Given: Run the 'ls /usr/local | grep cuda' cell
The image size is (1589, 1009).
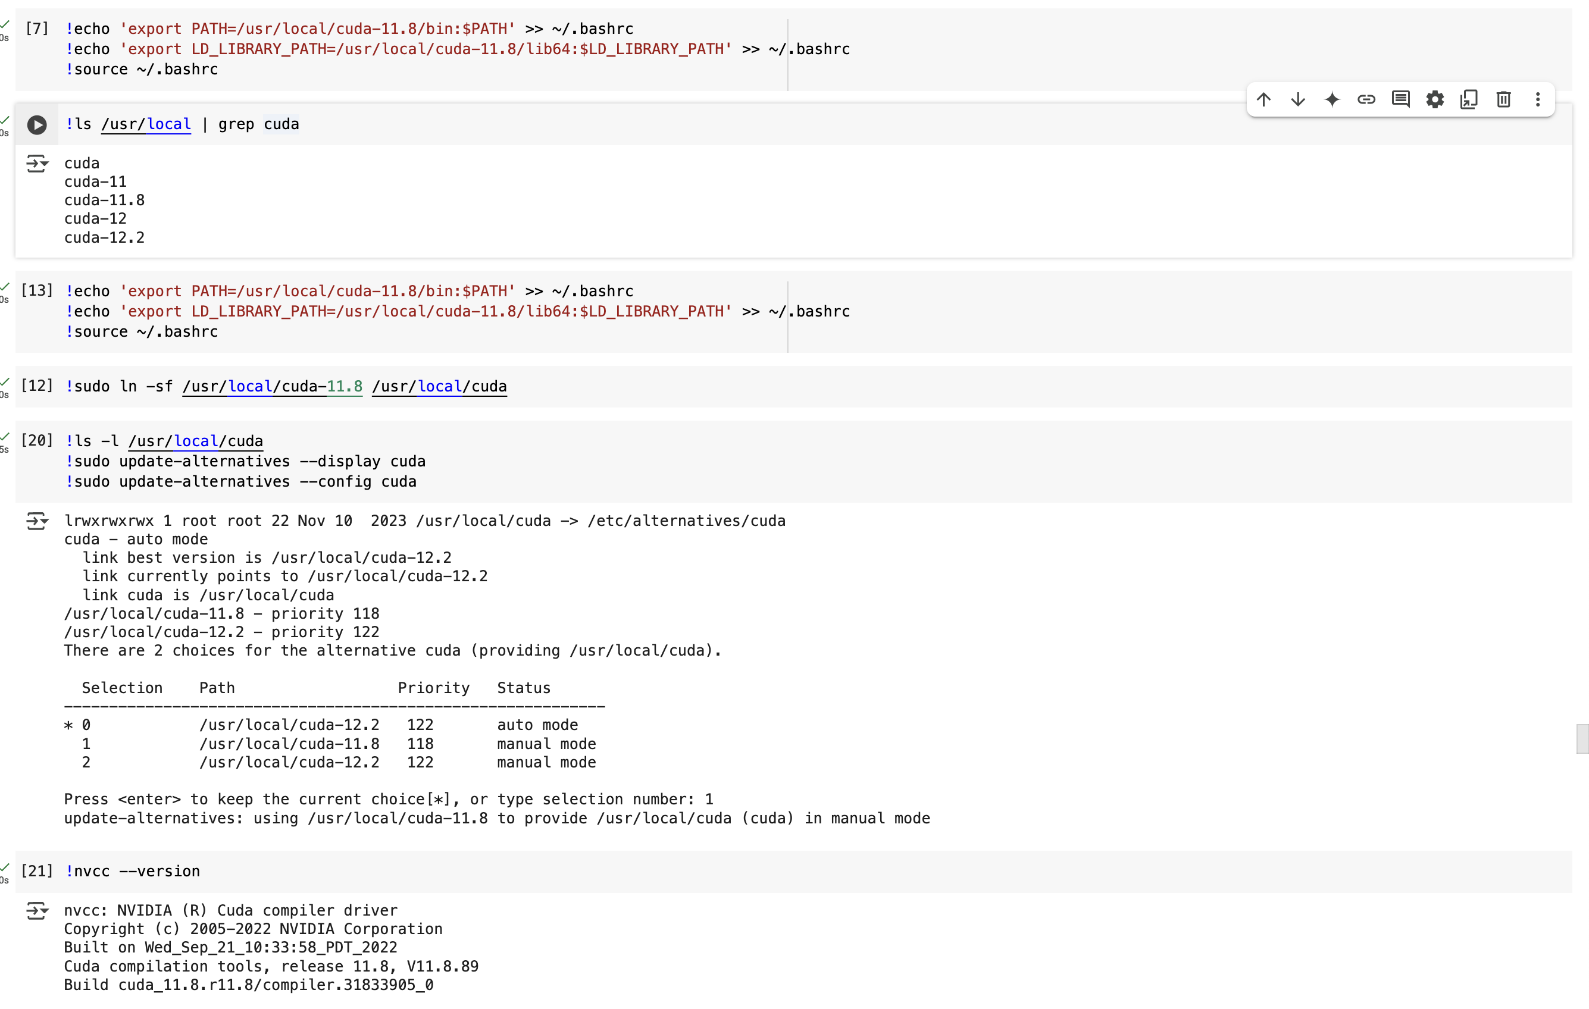Looking at the screenshot, I should click(37, 125).
